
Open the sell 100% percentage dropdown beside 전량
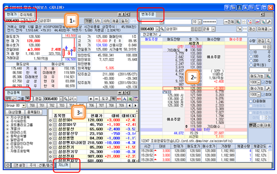259,82
